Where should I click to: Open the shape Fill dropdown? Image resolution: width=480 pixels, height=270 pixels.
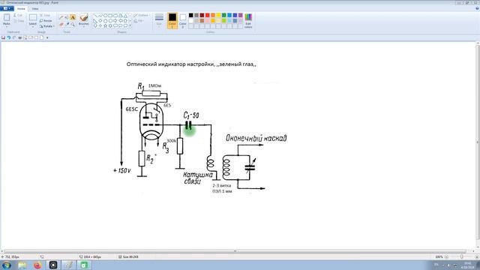tap(138, 21)
